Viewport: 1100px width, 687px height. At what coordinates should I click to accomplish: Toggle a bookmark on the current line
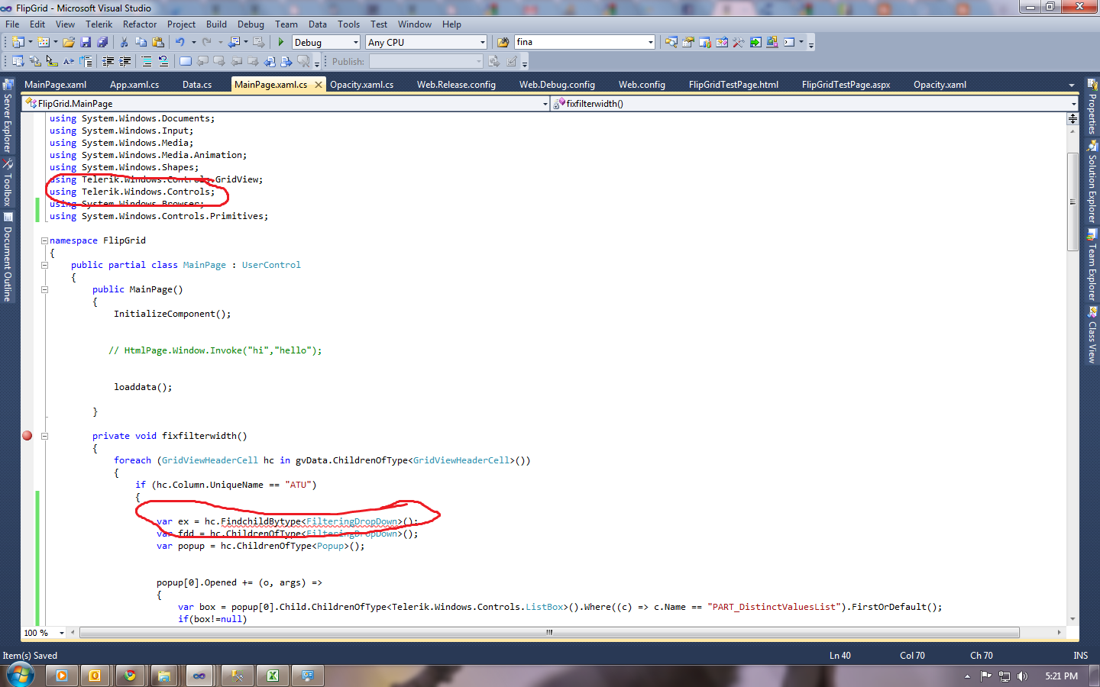click(185, 61)
